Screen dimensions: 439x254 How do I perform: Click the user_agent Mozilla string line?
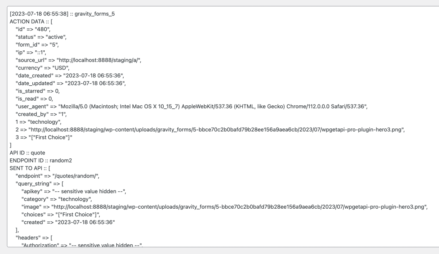(x=191, y=106)
